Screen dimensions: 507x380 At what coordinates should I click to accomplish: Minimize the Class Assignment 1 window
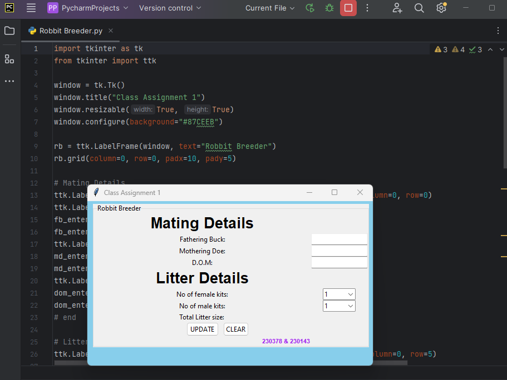coord(309,192)
